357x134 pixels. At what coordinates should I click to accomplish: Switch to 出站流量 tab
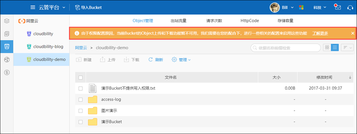click(x=178, y=21)
